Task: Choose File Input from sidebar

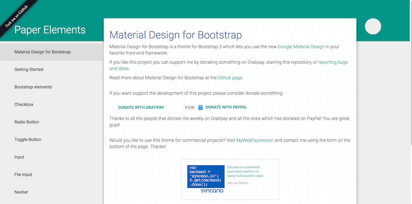Action: click(x=51, y=175)
